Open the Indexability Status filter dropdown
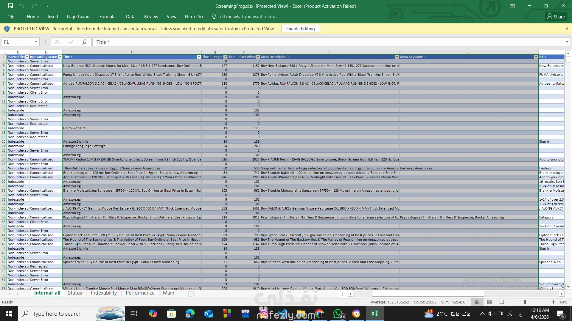The height and width of the screenshot is (321, 572). [x=60, y=57]
